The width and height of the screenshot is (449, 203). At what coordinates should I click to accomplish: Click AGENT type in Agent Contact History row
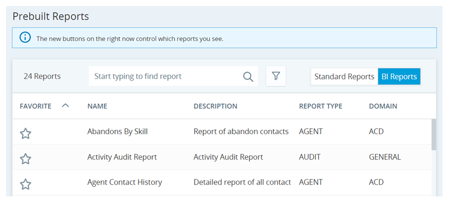click(x=310, y=182)
